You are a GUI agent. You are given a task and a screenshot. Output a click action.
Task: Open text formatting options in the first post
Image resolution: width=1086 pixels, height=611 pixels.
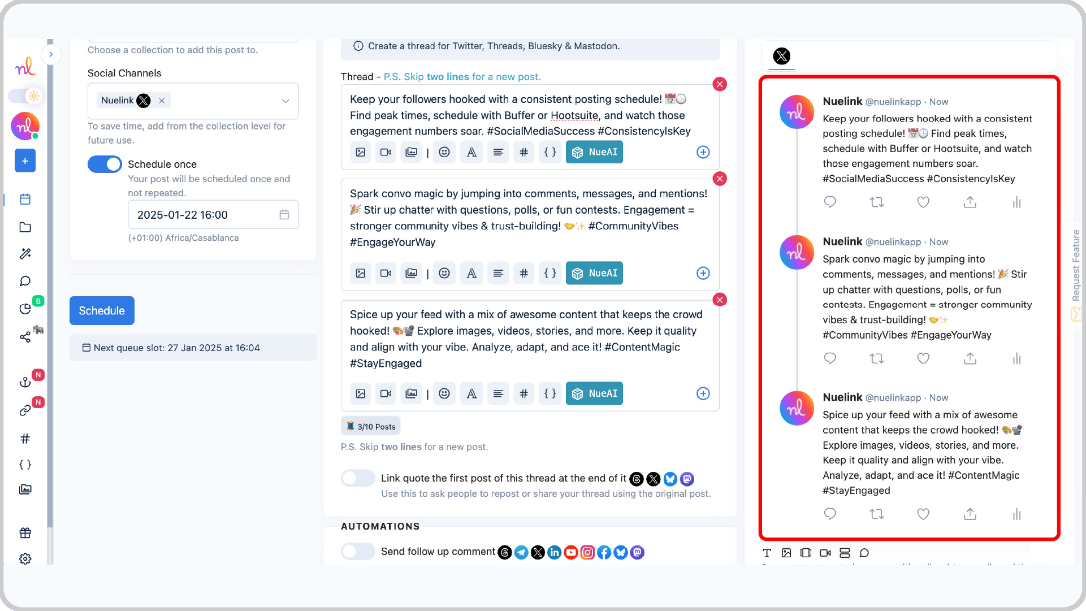471,152
